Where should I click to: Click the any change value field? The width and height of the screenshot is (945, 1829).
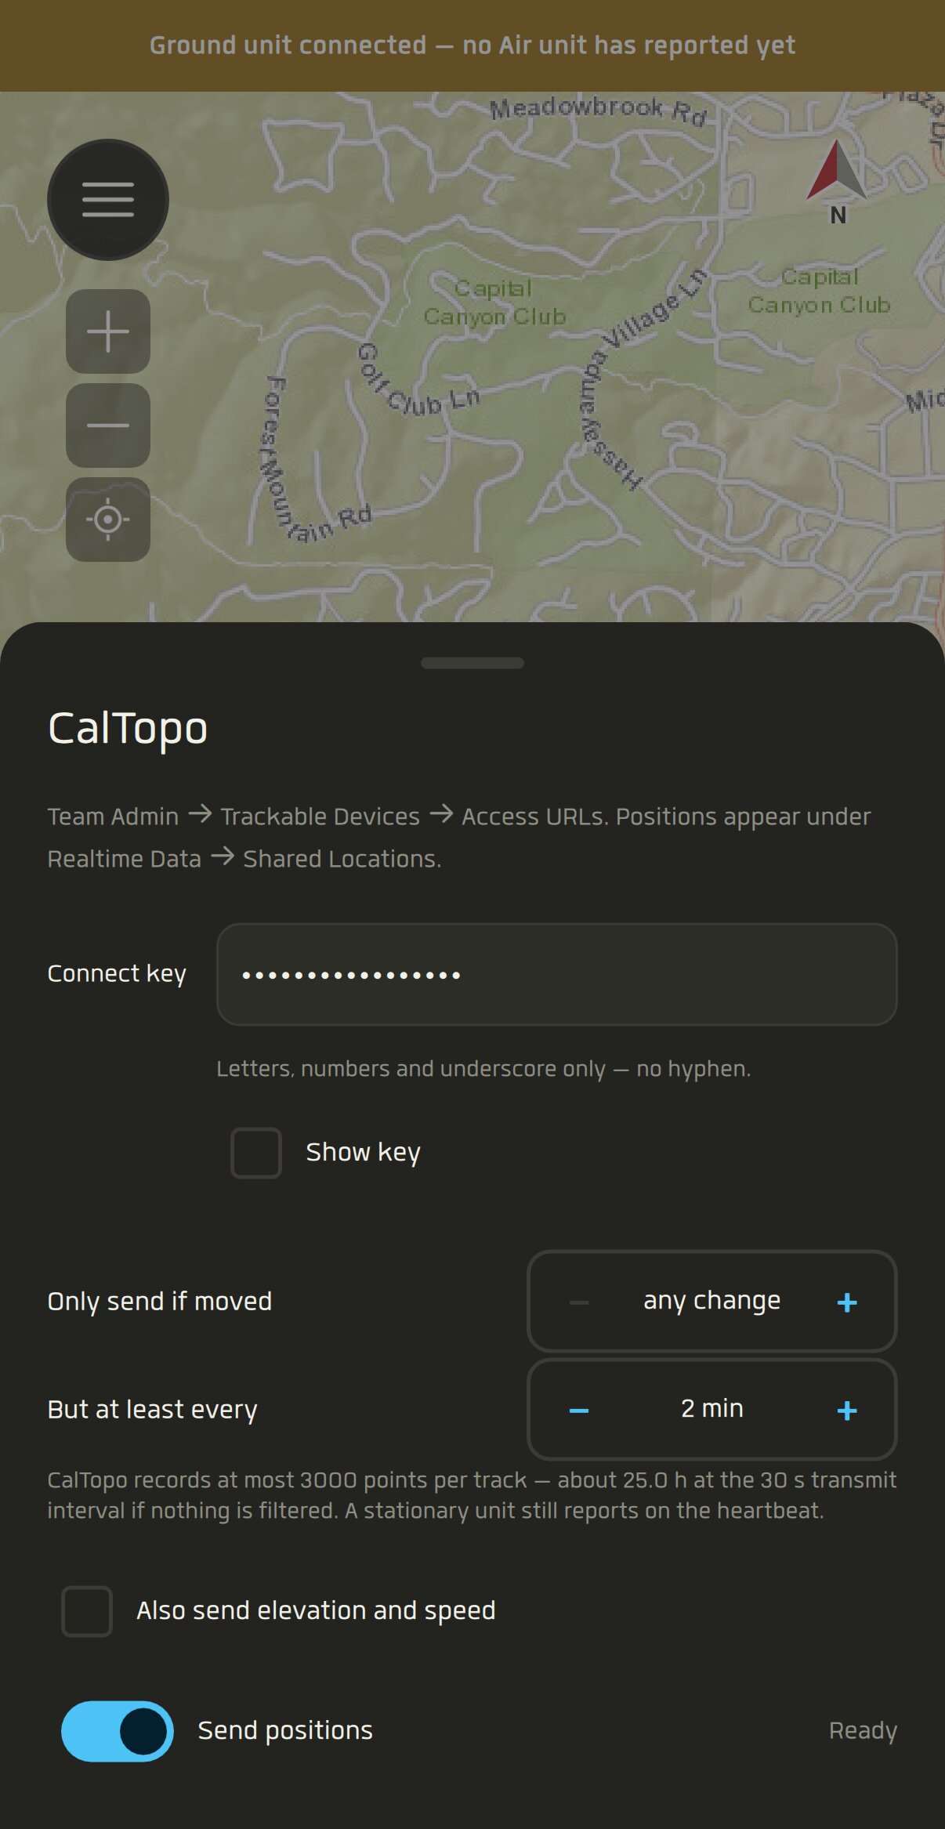pos(712,1301)
